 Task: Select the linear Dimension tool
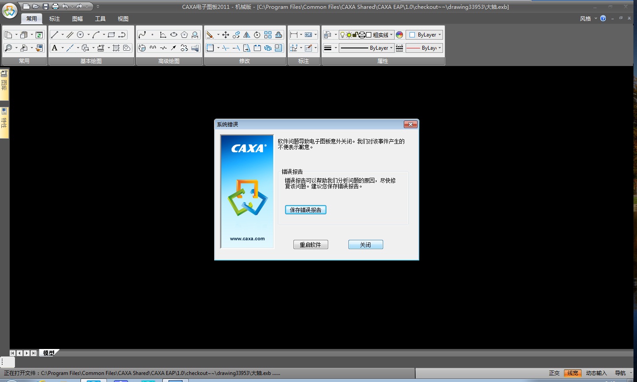click(293, 35)
